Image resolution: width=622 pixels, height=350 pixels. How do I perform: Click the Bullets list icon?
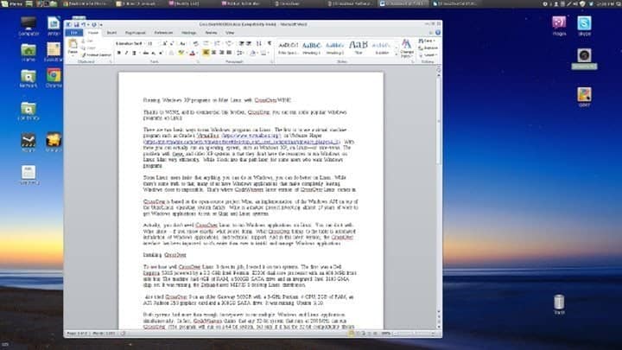coord(206,44)
